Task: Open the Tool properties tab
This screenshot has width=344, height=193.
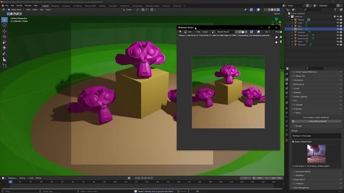Action: point(286,74)
